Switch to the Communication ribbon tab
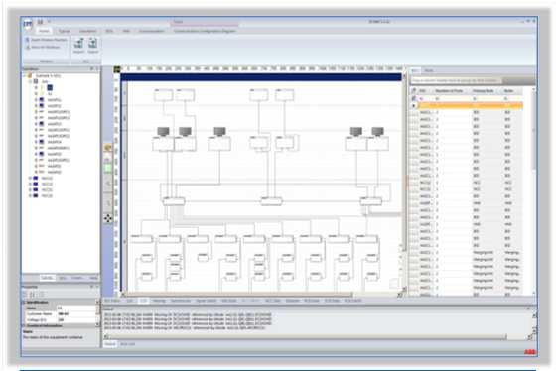The image size is (556, 371). pos(152,31)
